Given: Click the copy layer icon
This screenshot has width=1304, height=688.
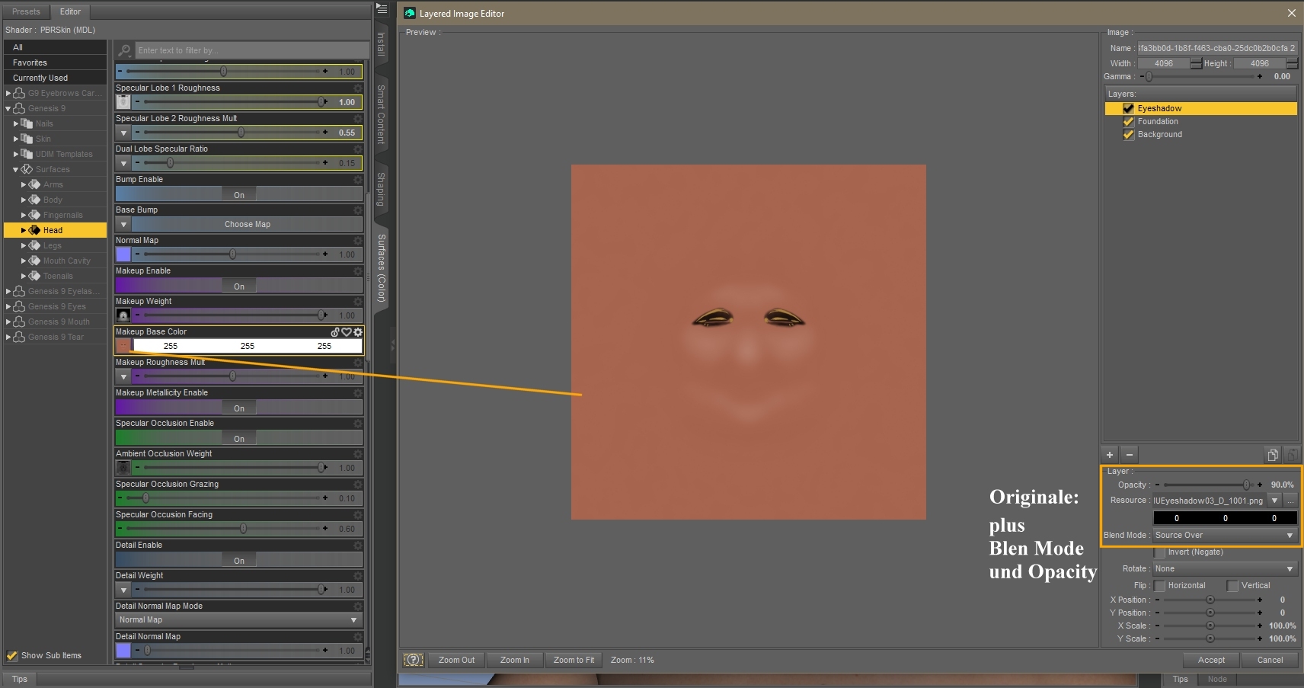Looking at the screenshot, I should (1272, 455).
